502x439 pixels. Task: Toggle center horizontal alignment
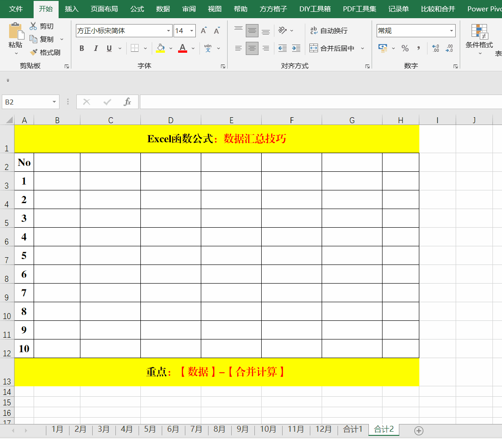point(252,48)
